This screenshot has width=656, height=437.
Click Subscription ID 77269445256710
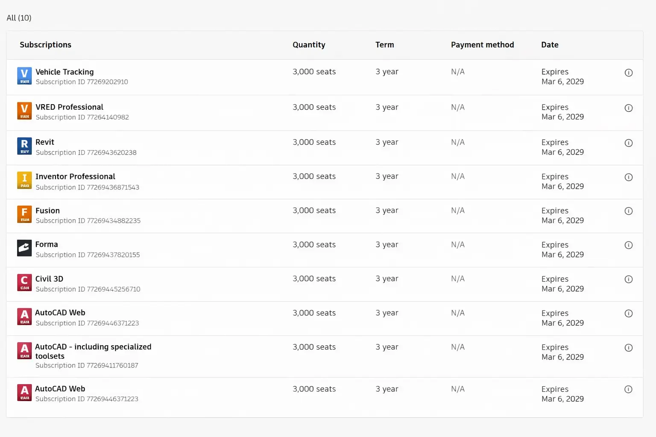[x=88, y=289]
